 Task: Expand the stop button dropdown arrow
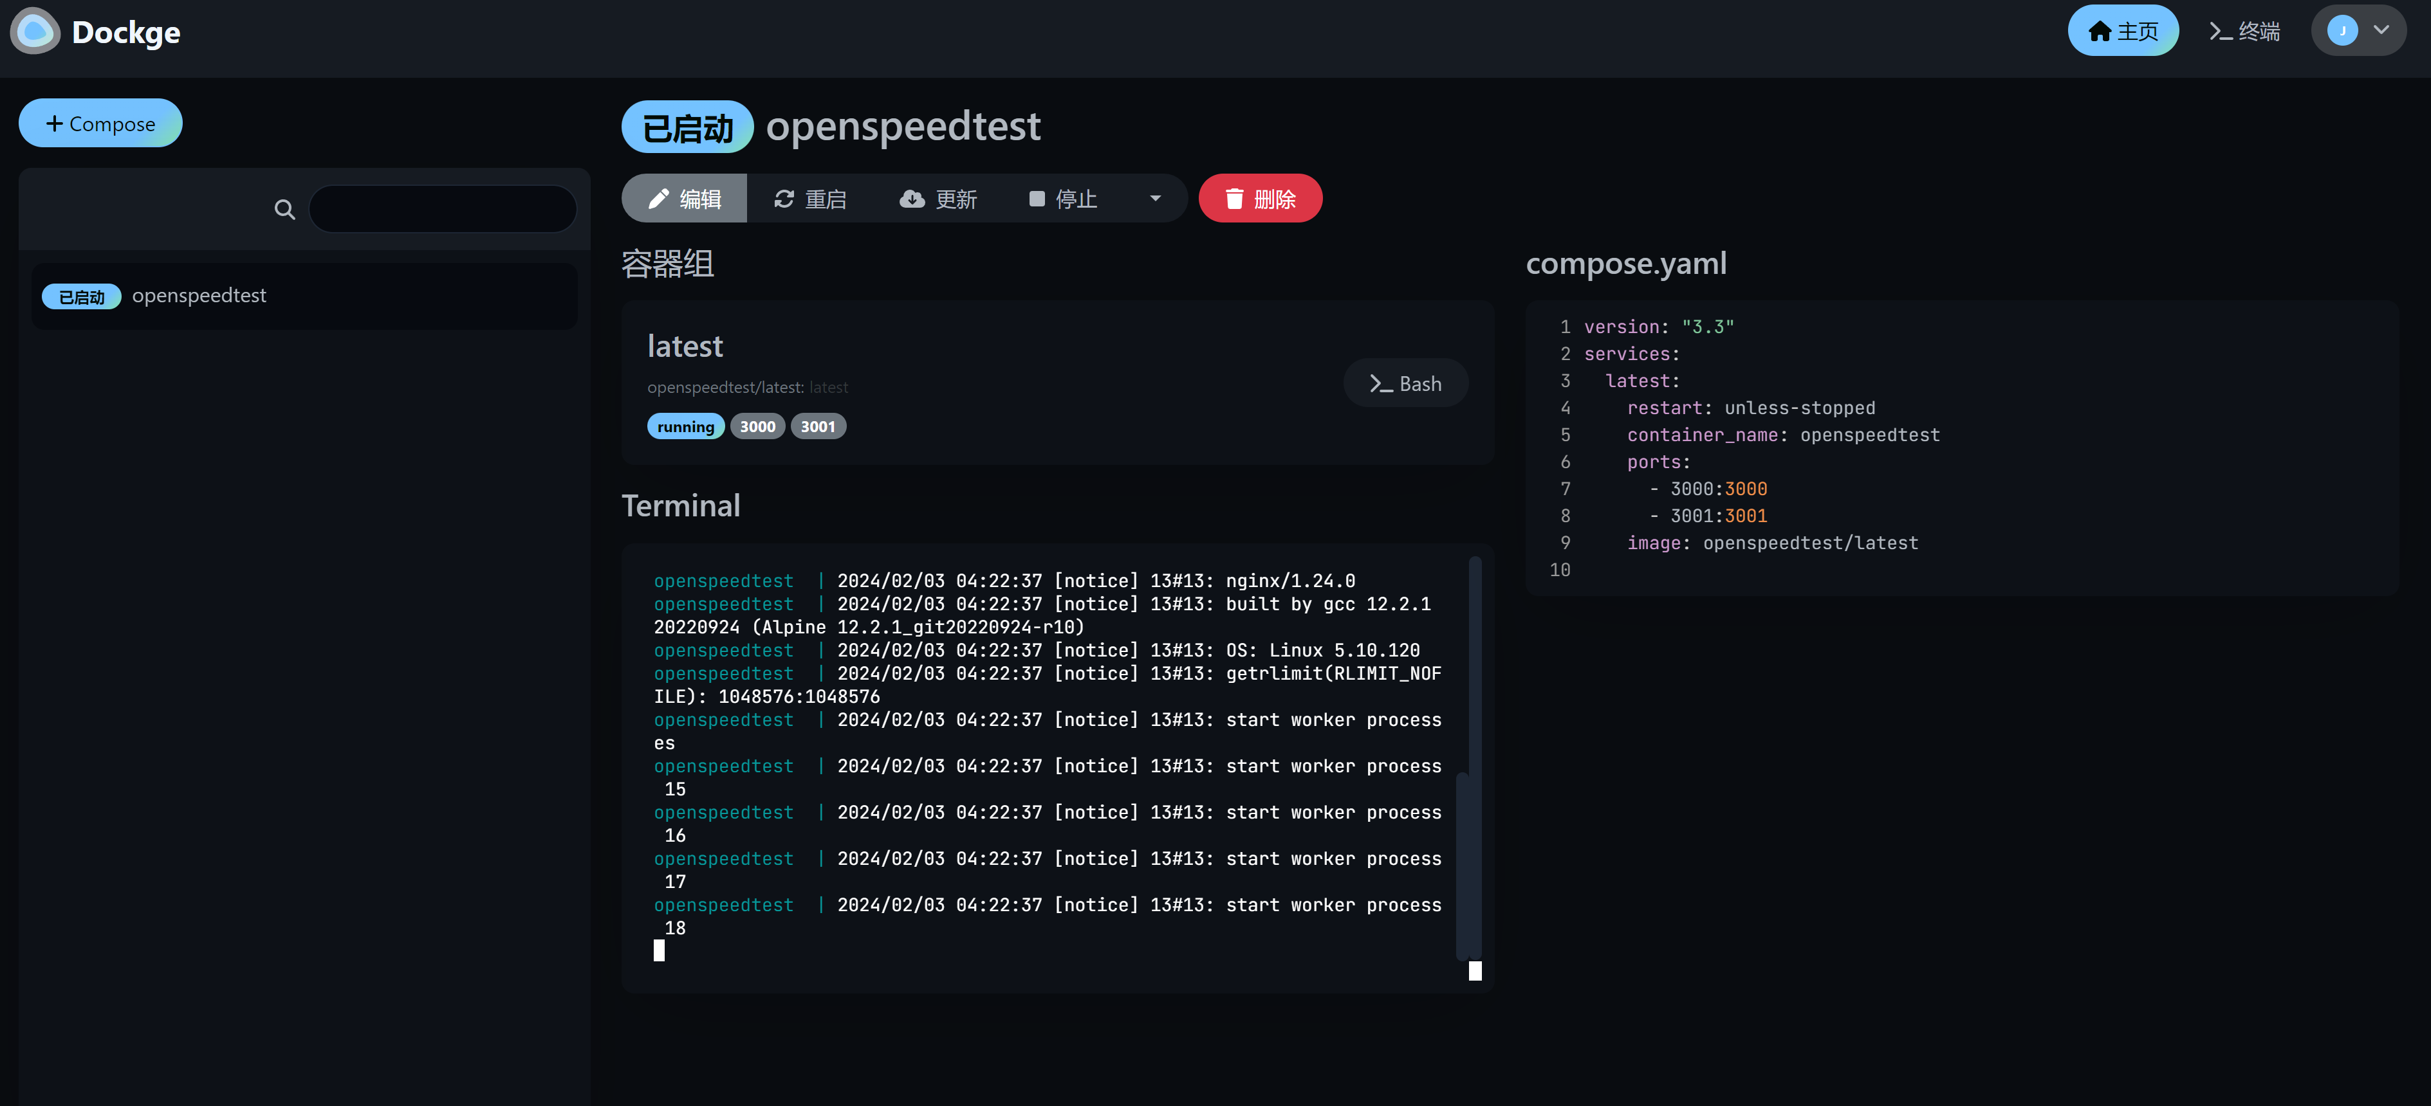pos(1155,198)
